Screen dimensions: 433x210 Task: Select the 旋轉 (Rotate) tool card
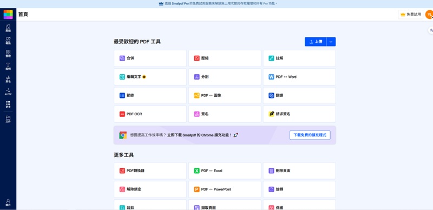tap(299, 189)
